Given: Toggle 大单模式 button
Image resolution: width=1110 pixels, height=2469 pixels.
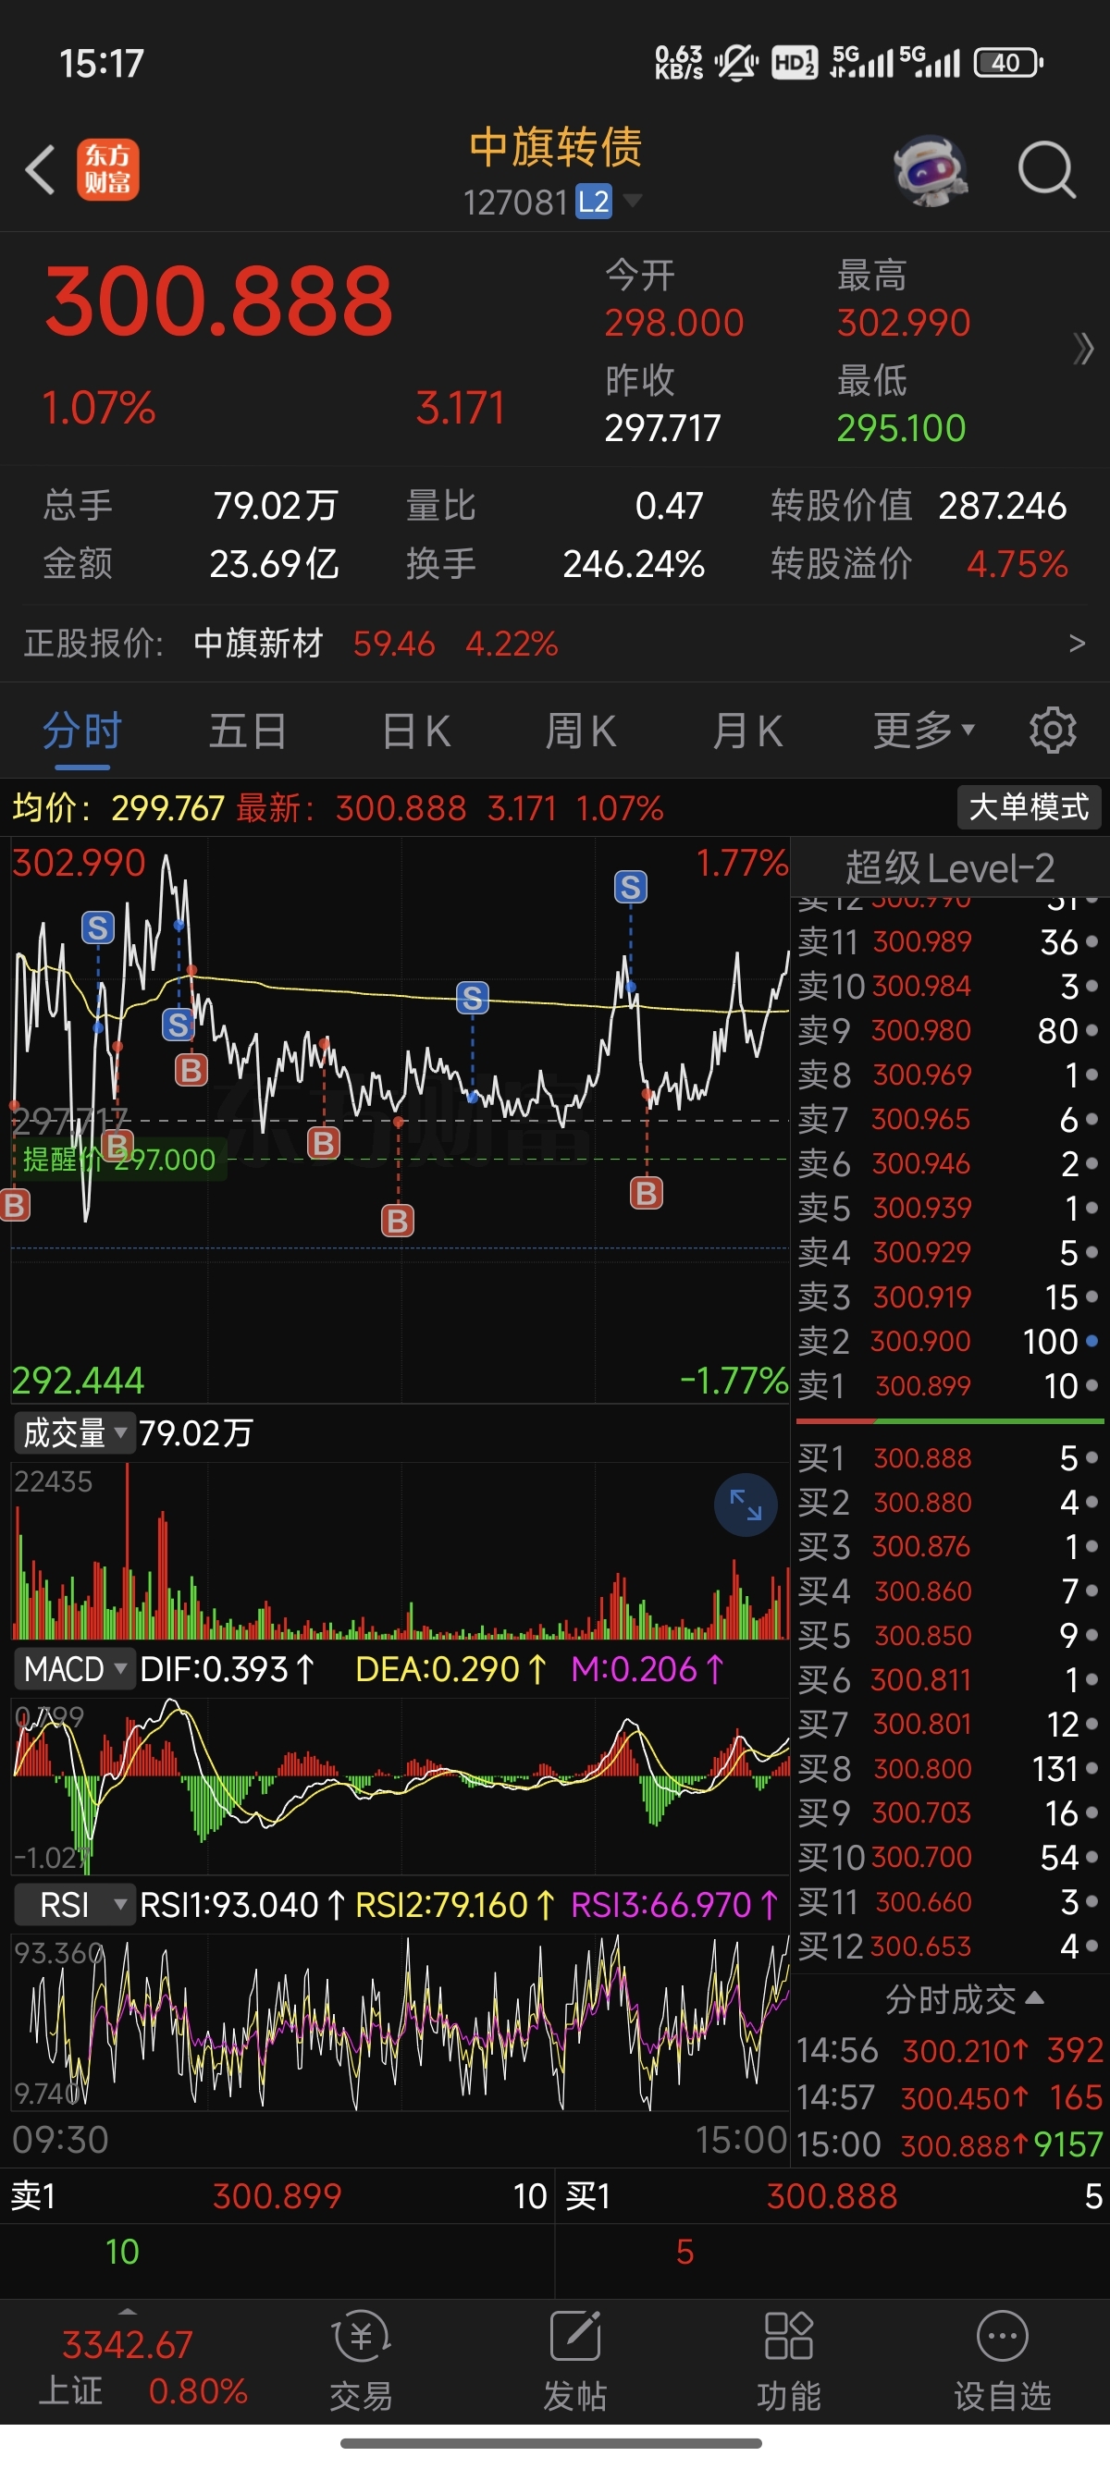Looking at the screenshot, I should (x=1030, y=807).
